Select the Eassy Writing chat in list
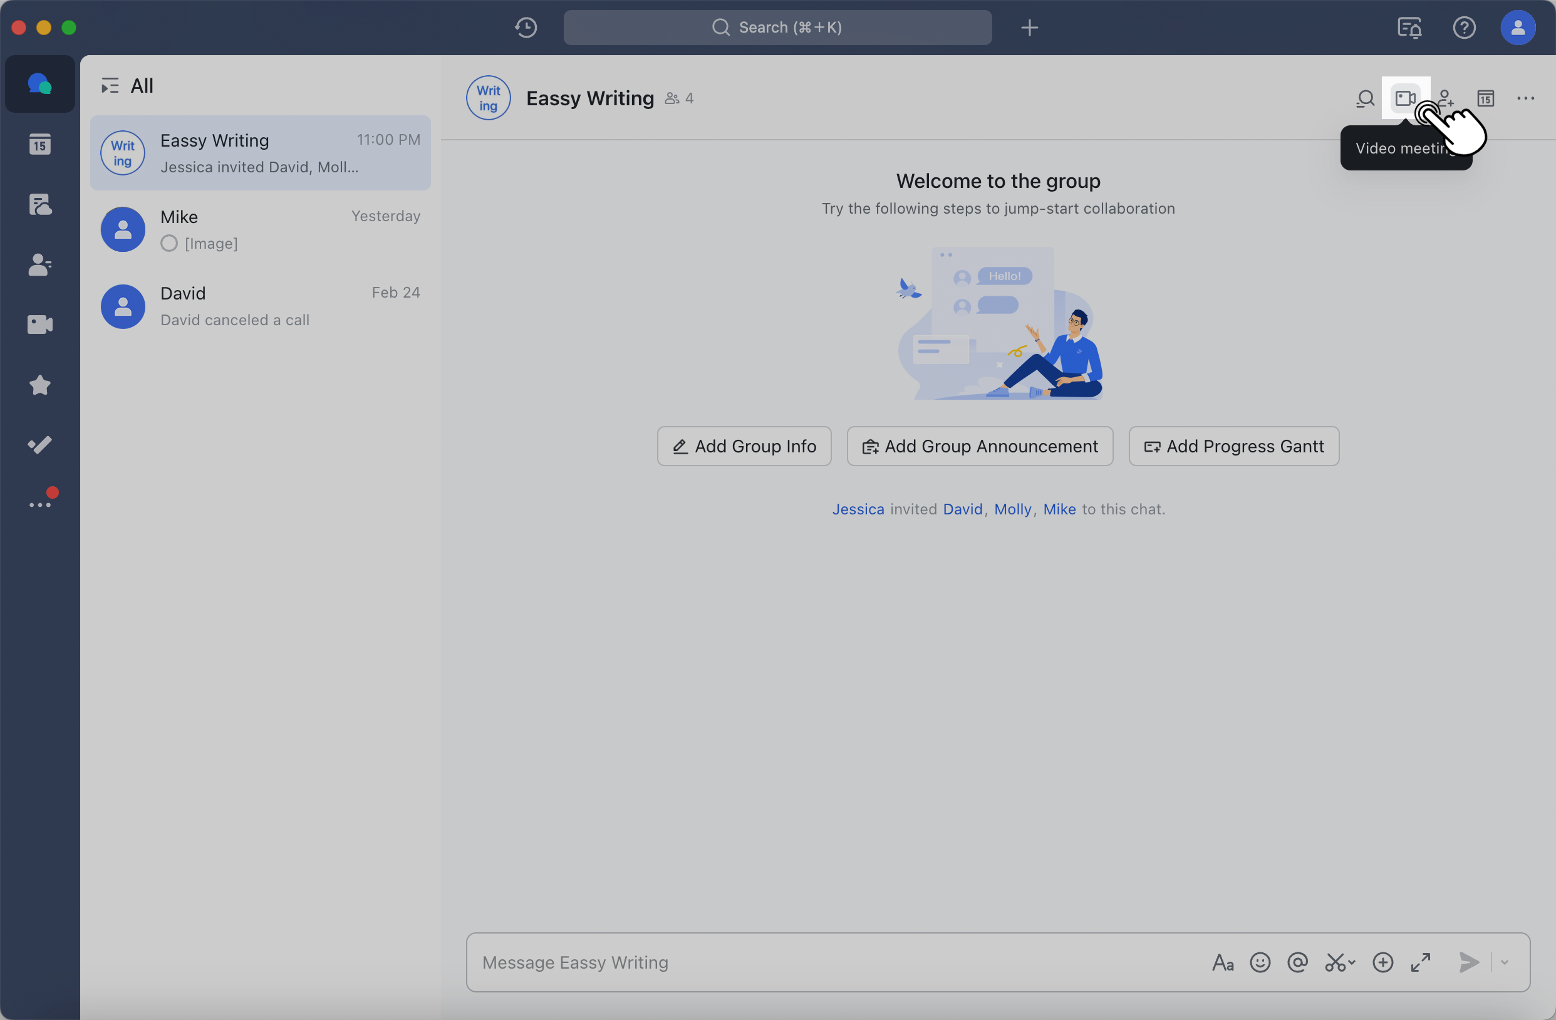 click(260, 153)
